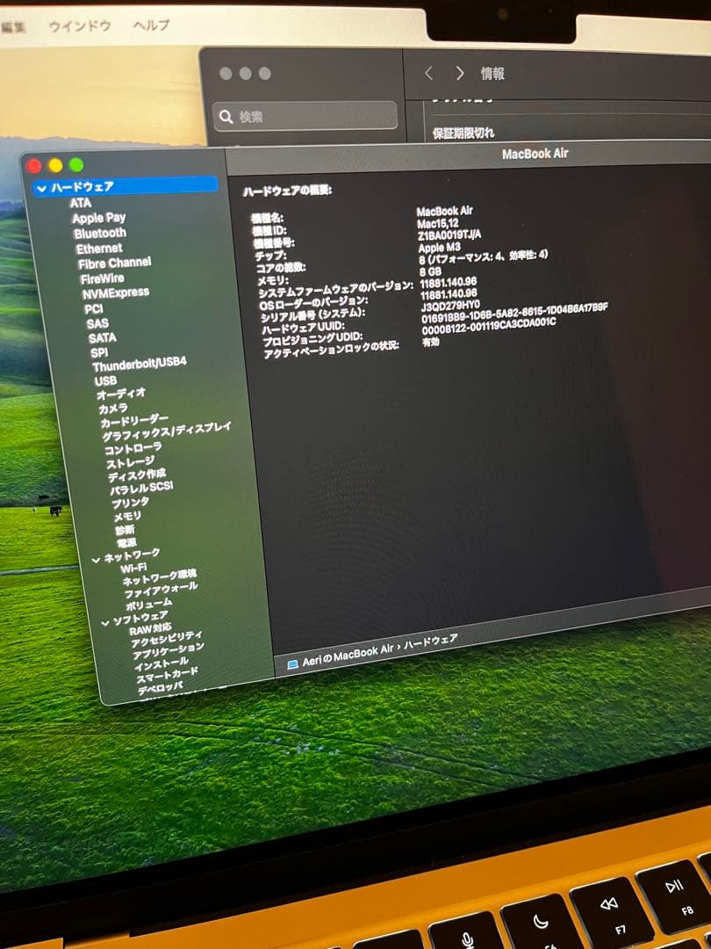Viewport: 711px width, 949px height.
Task: Click the 検索 search field
Action: [307, 117]
